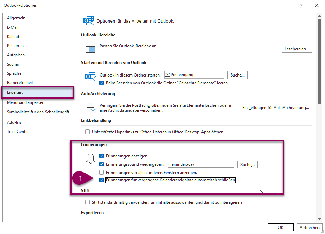The height and width of the screenshot is (234, 325).
Task: Enable reminders above all other windows
Action: 101,173
